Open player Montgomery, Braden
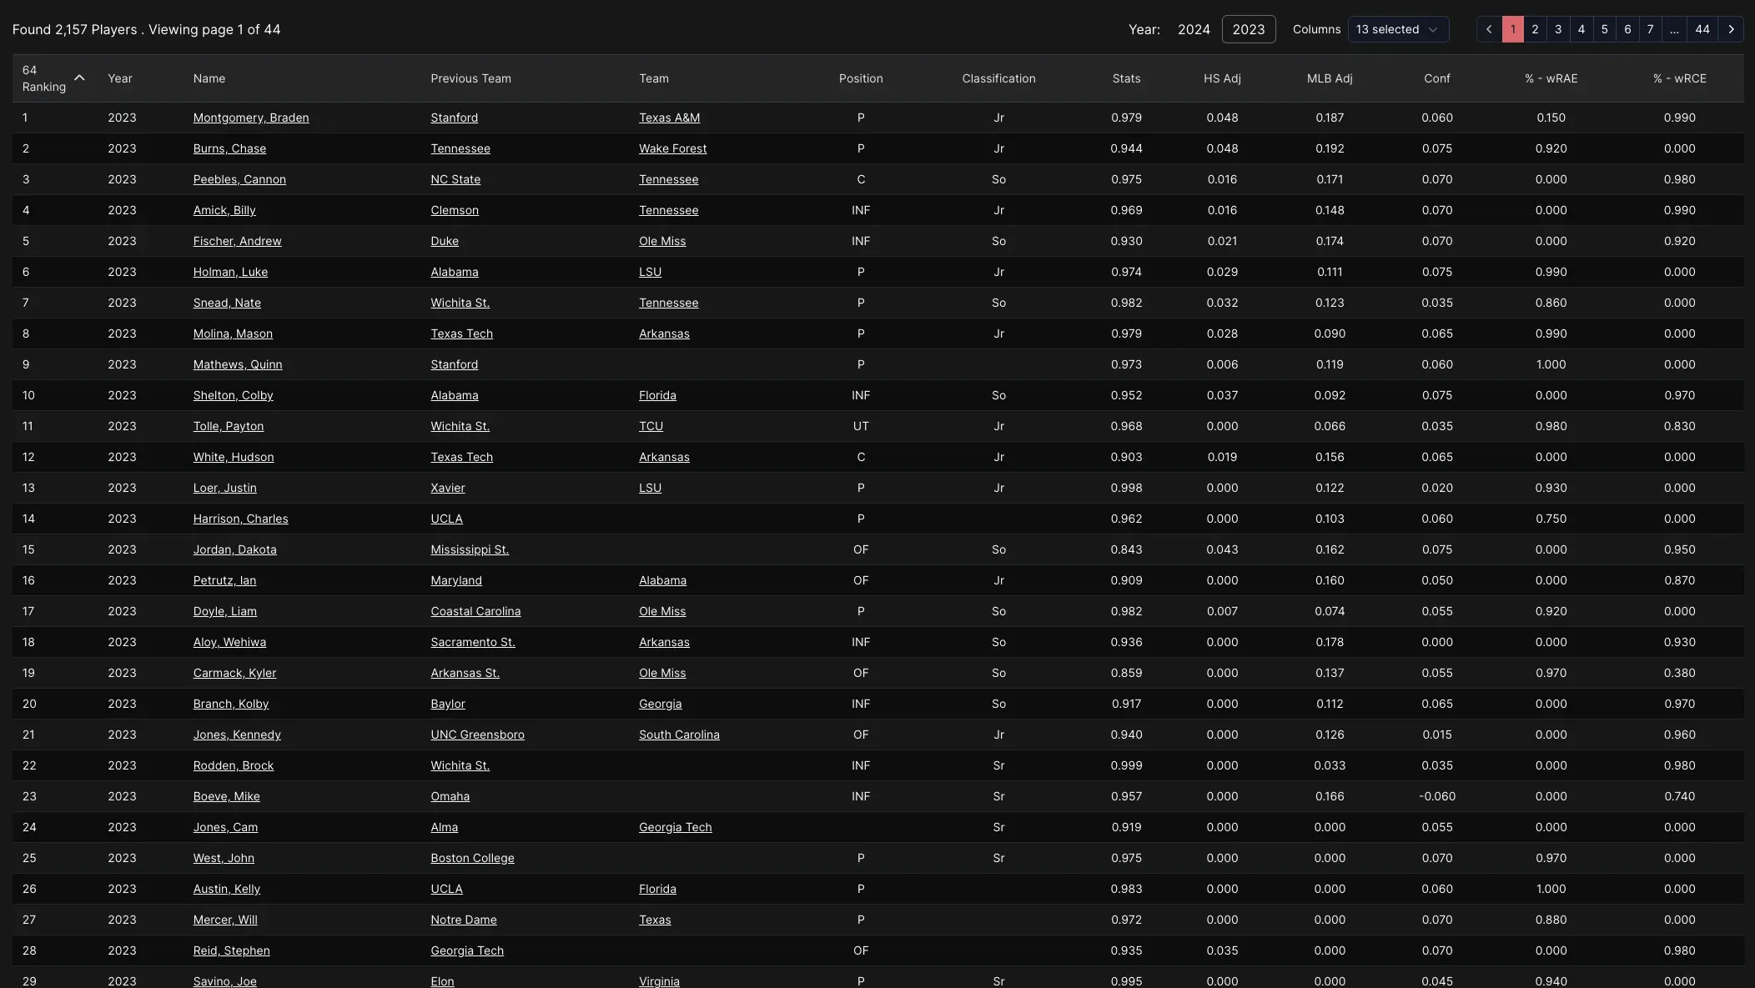1755x988 pixels. [x=251, y=118]
